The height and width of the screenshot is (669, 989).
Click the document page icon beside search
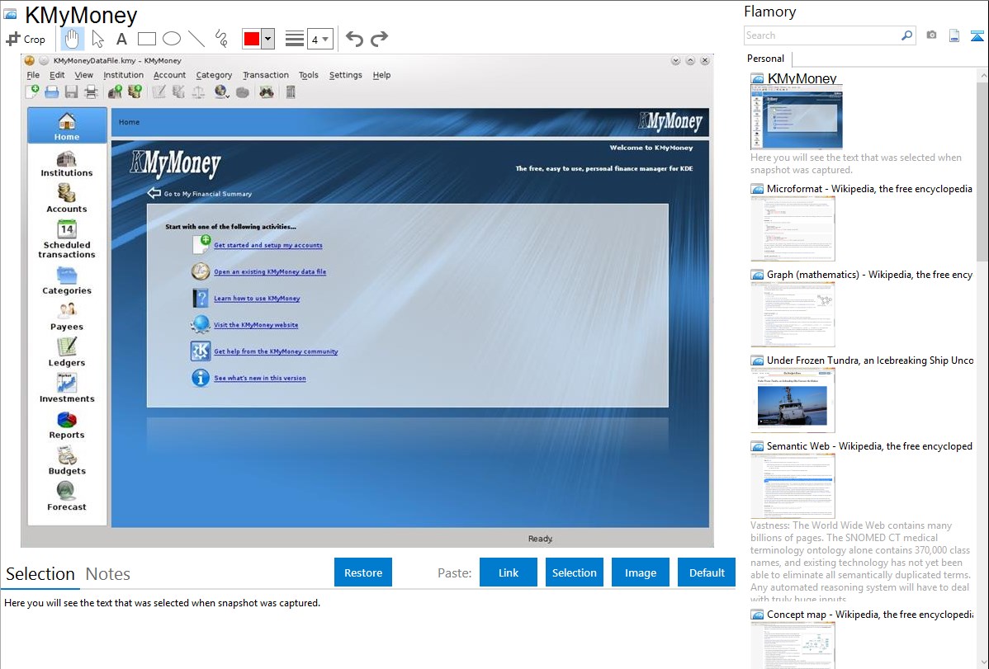click(x=954, y=35)
